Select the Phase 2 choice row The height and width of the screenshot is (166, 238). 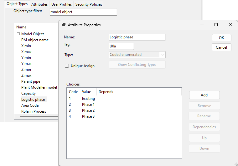(88, 110)
